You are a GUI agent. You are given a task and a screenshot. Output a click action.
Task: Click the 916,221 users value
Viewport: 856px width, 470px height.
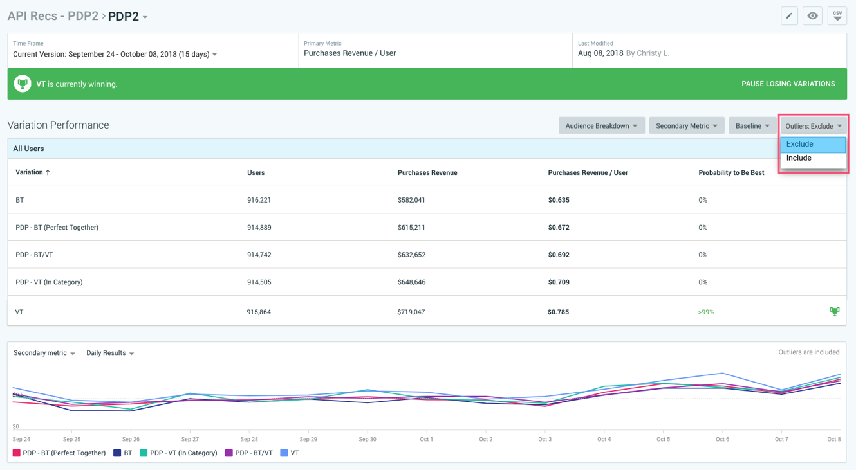259,200
